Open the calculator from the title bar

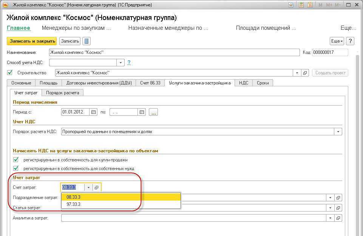pyautogui.click(x=301, y=5)
